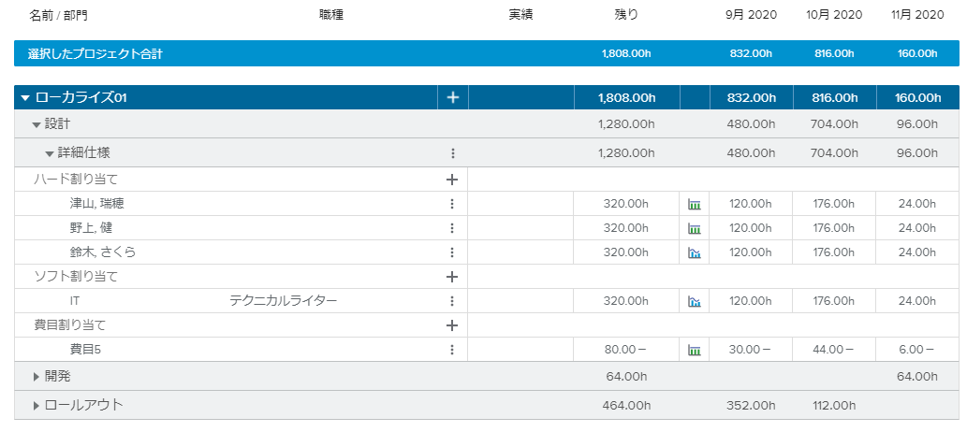
Task: Open the three-dot menu for 詳細仕様
Action: 452,153
